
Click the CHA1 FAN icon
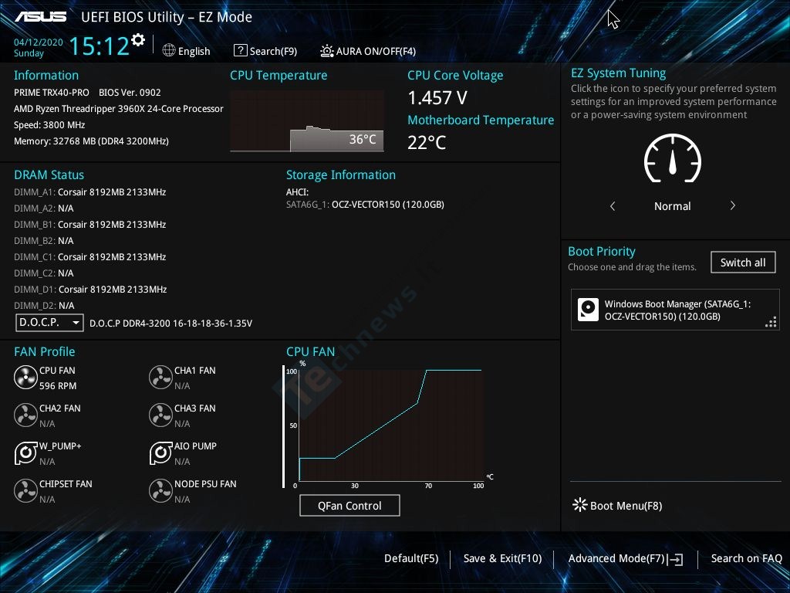[x=160, y=377]
